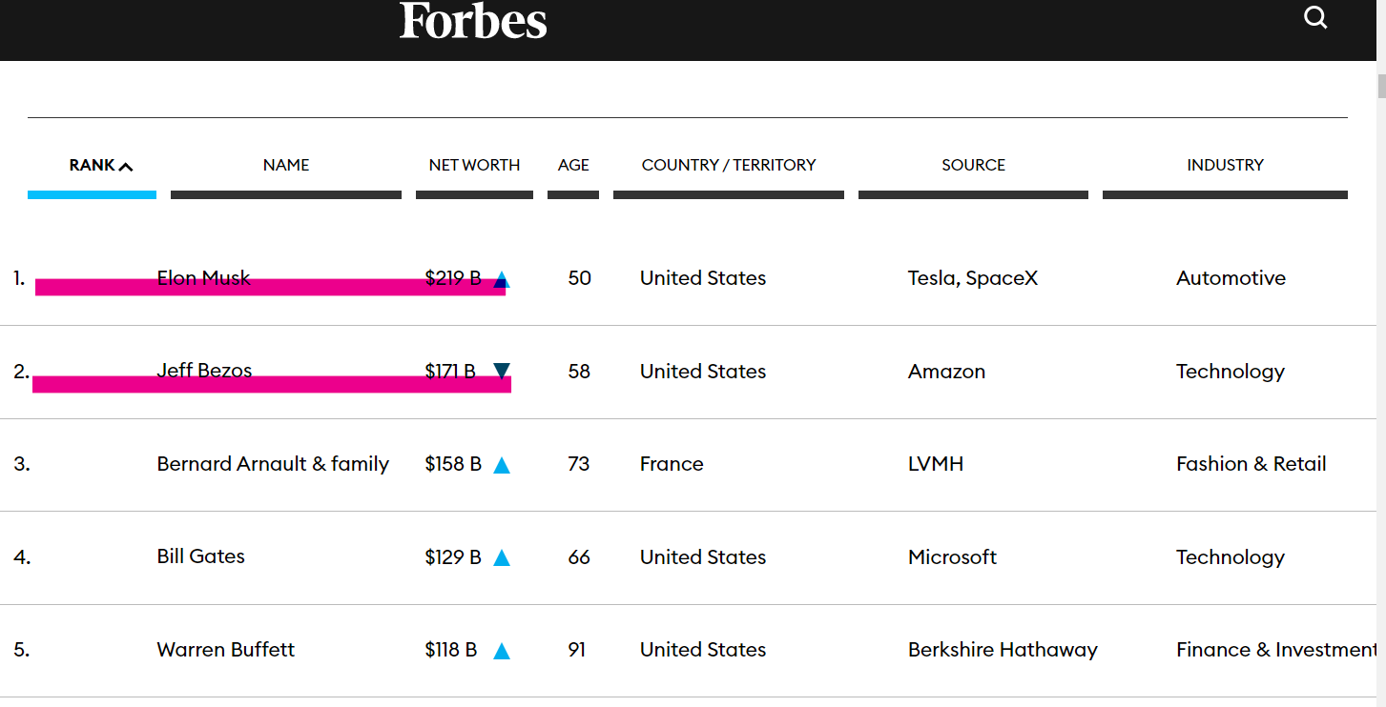The width and height of the screenshot is (1386, 707).
Task: Sort the list by Industry column
Action: point(1225,165)
